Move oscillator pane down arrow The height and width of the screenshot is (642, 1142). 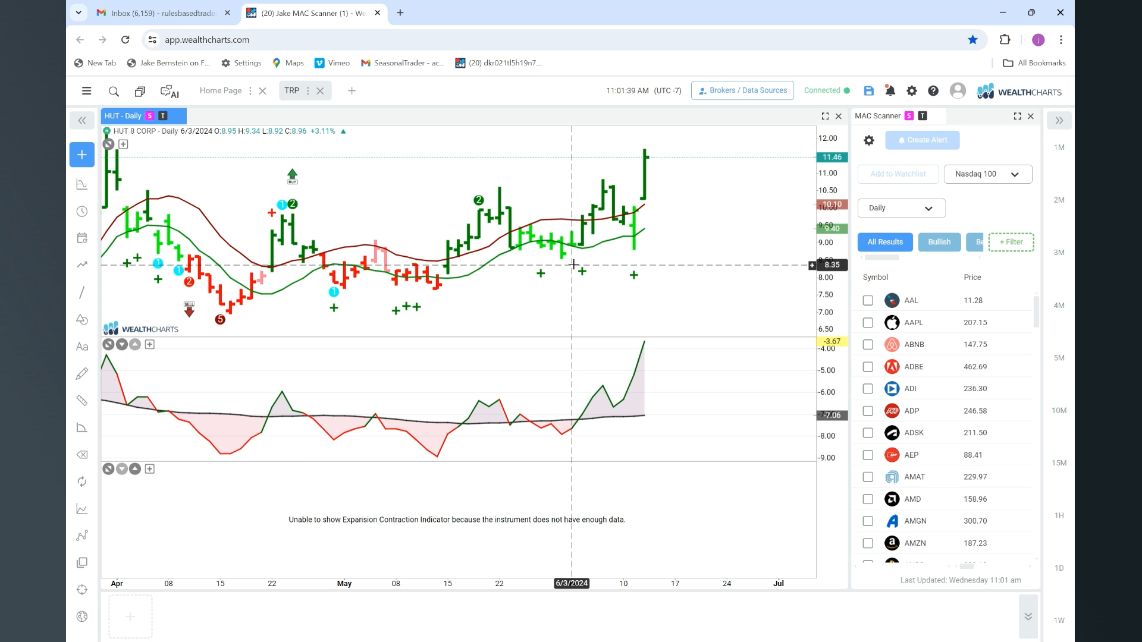coord(122,345)
